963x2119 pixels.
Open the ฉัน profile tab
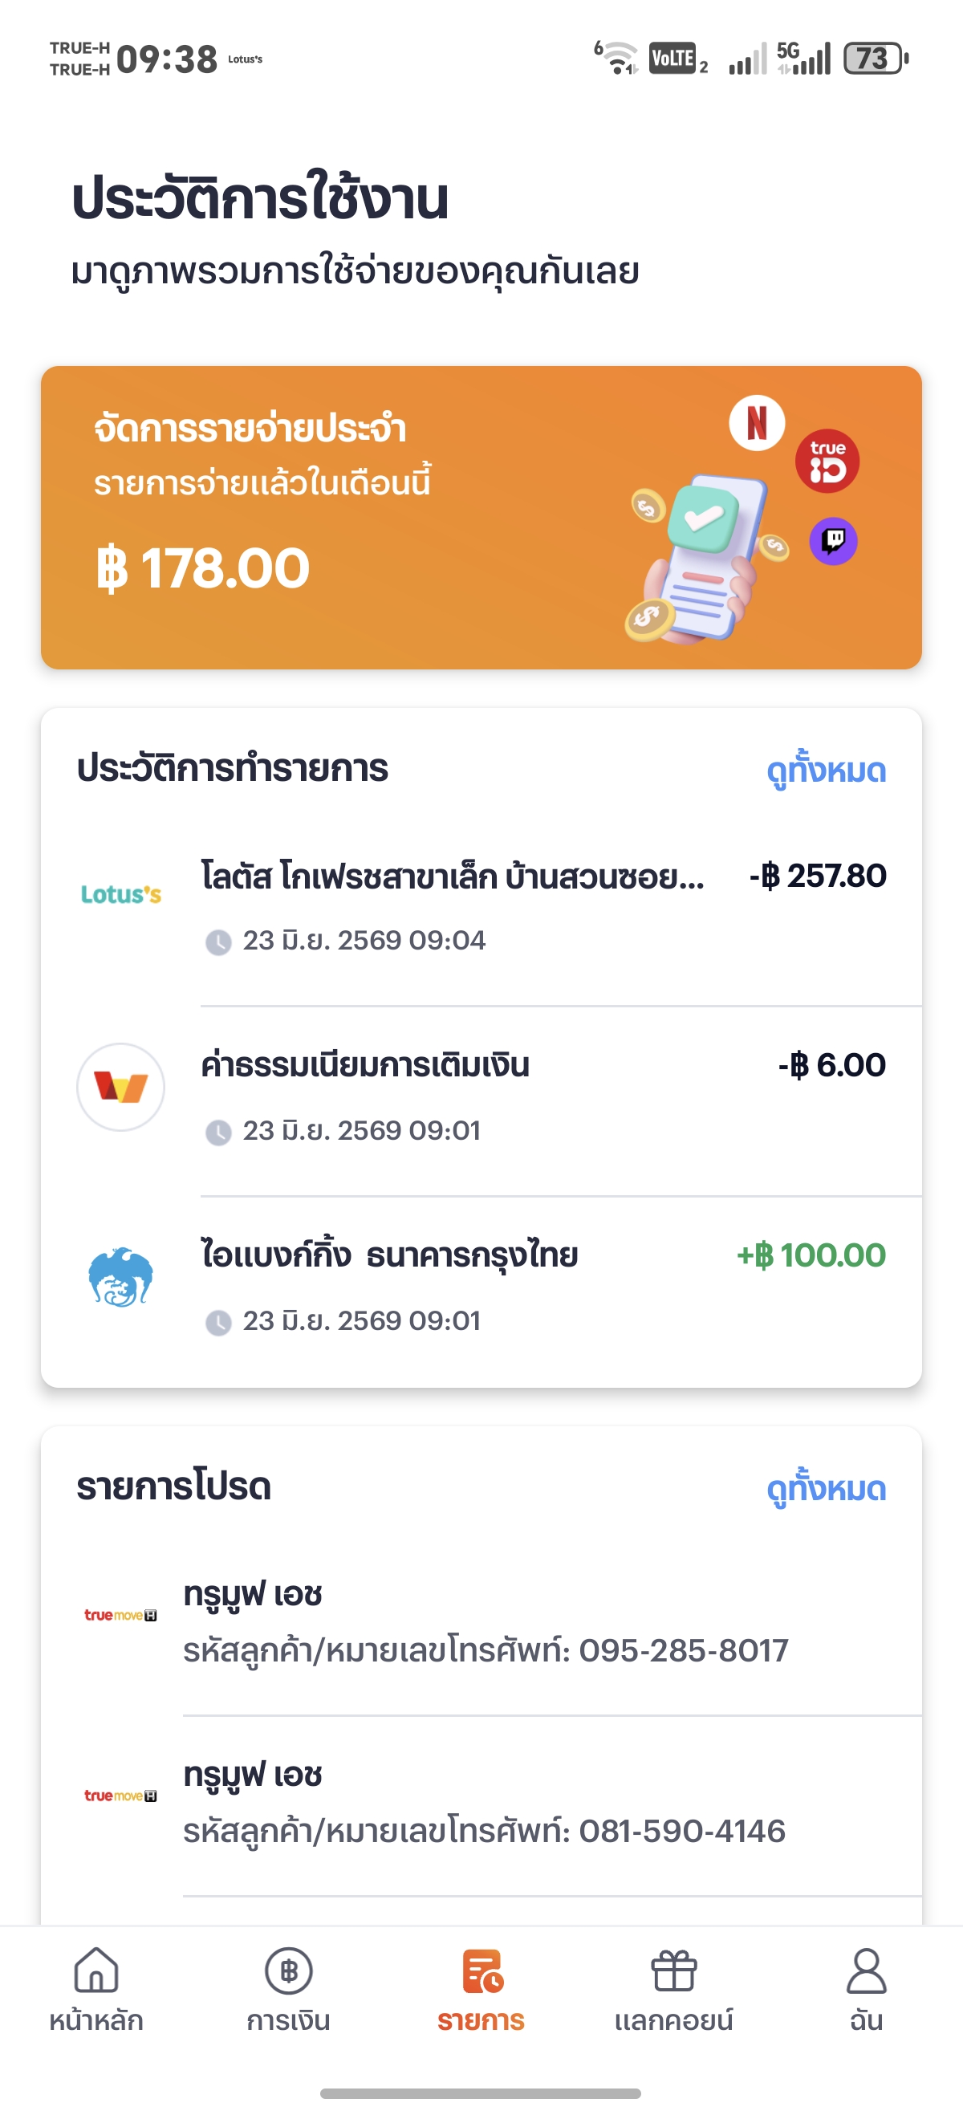866,1989
